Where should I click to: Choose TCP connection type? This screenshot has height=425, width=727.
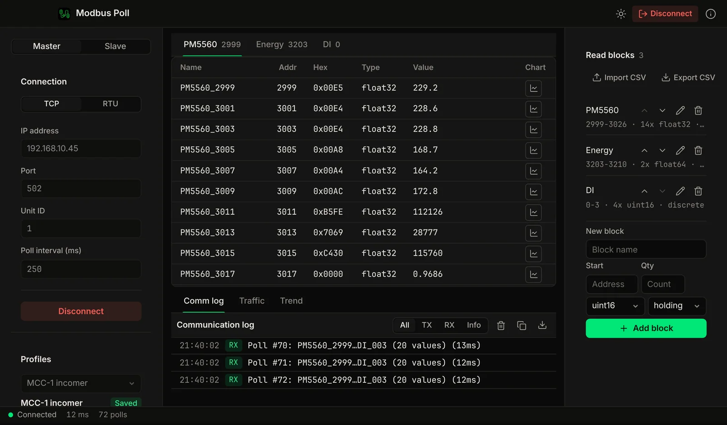pyautogui.click(x=51, y=104)
